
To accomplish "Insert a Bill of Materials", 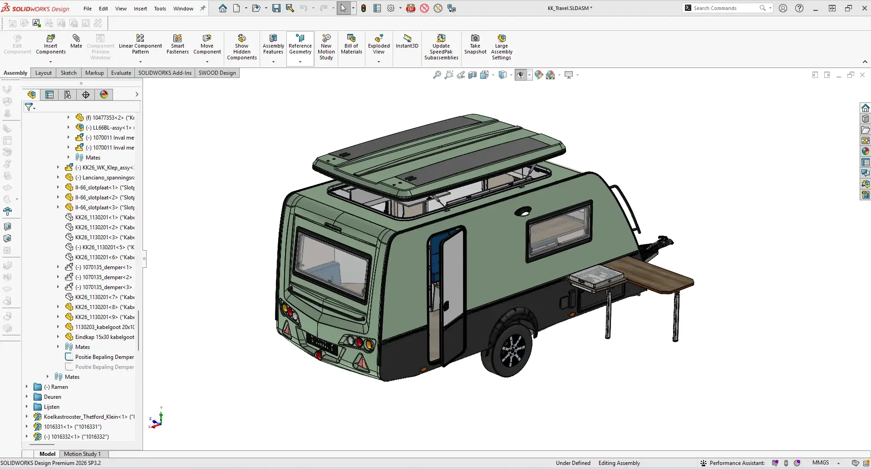I will pos(351,44).
